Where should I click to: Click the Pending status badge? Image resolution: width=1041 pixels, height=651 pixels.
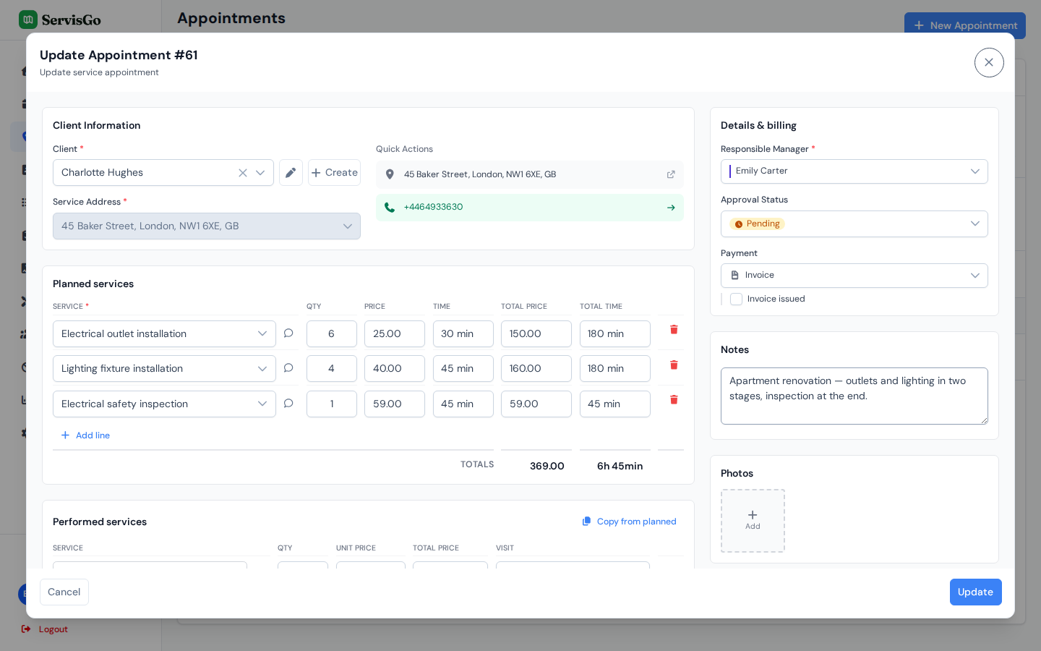[757, 224]
